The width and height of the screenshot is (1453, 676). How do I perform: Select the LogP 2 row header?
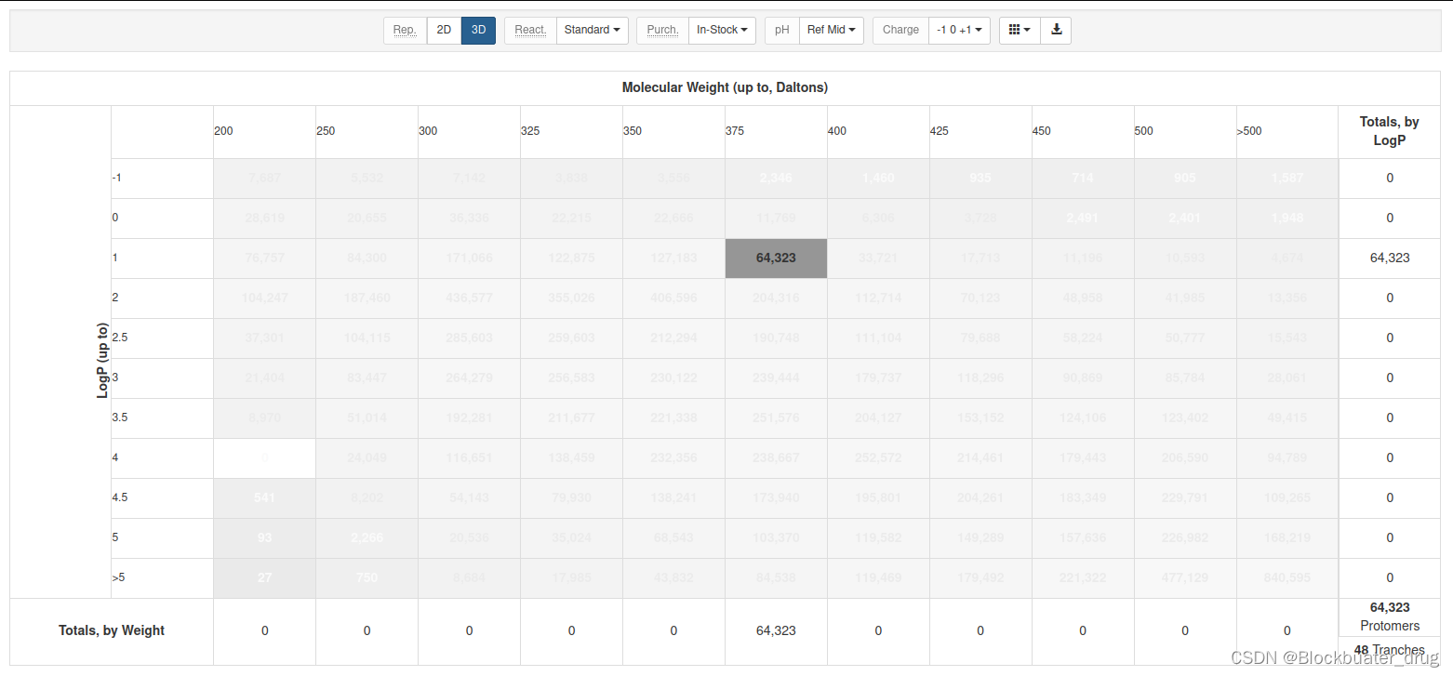[x=162, y=298]
